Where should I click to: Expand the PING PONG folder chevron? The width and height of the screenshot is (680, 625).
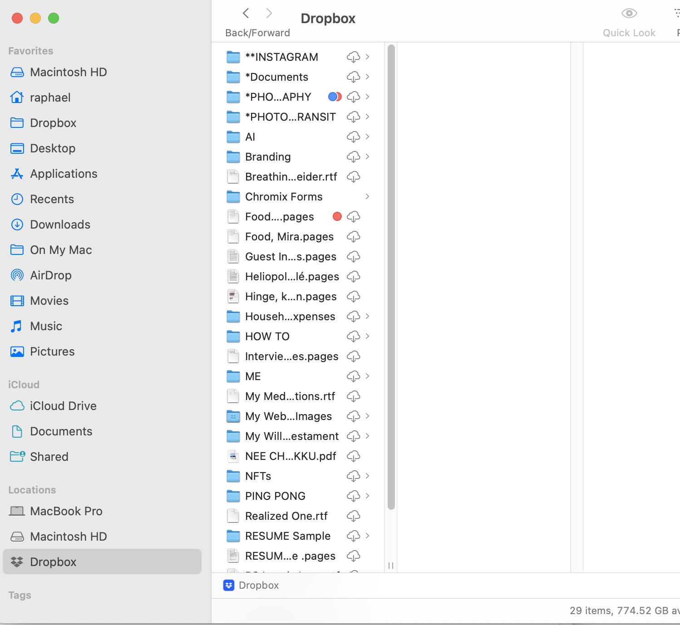367,496
